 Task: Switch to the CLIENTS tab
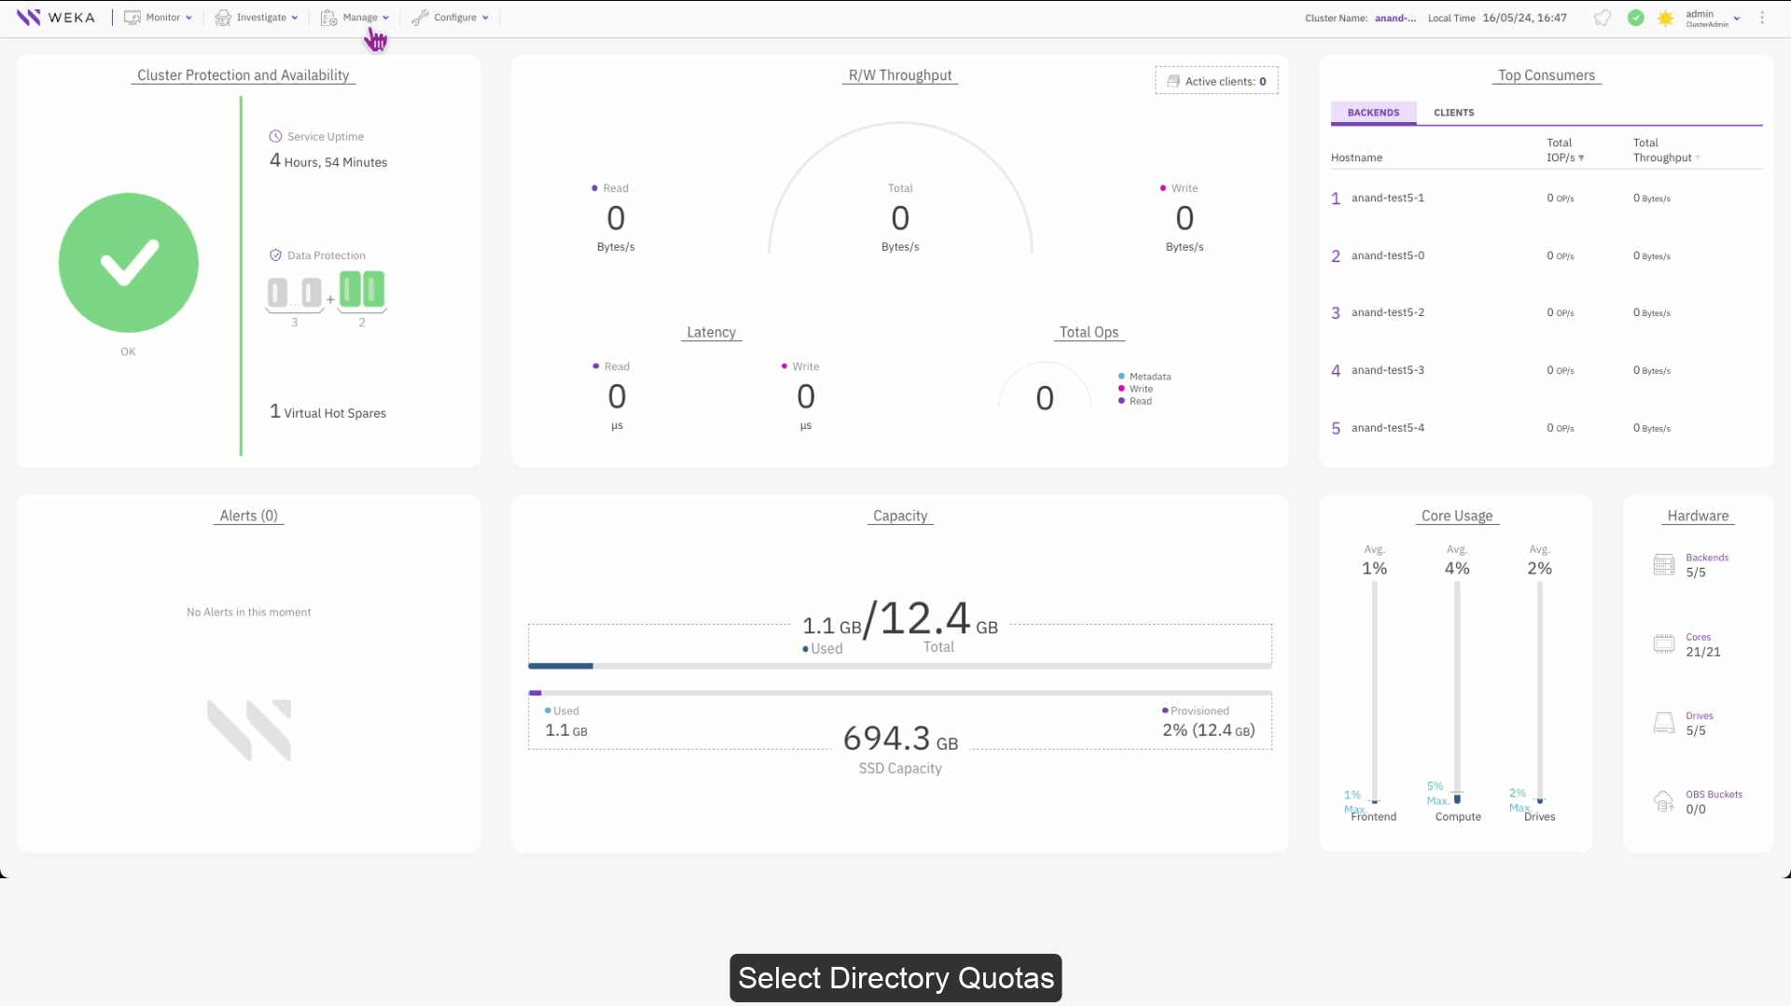[x=1453, y=113]
